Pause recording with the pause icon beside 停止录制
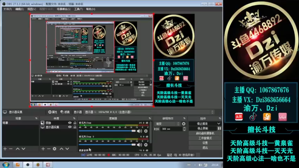The width and height of the screenshot is (299, 168). click(x=219, y=128)
